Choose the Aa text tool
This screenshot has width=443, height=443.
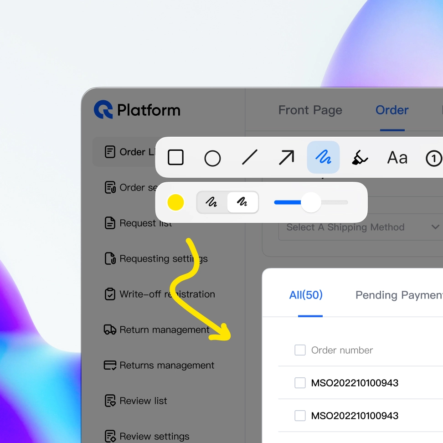coord(397,158)
